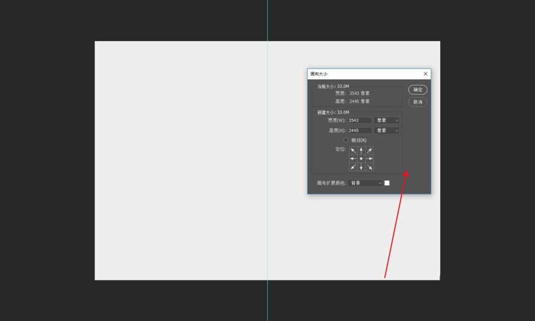Select the top-center anchor arrow

pyautogui.click(x=361, y=151)
